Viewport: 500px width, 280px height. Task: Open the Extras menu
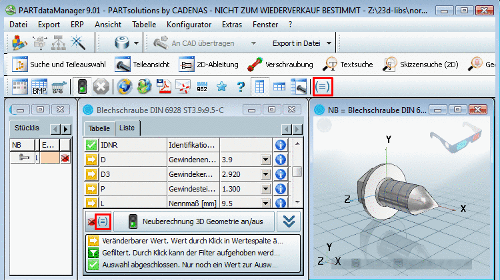click(232, 25)
